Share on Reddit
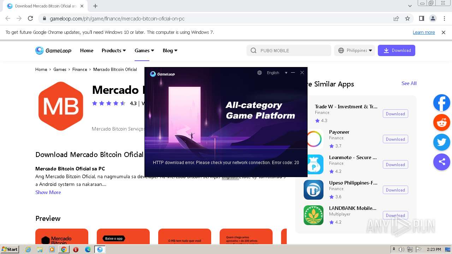The width and height of the screenshot is (452, 254). coord(442,123)
